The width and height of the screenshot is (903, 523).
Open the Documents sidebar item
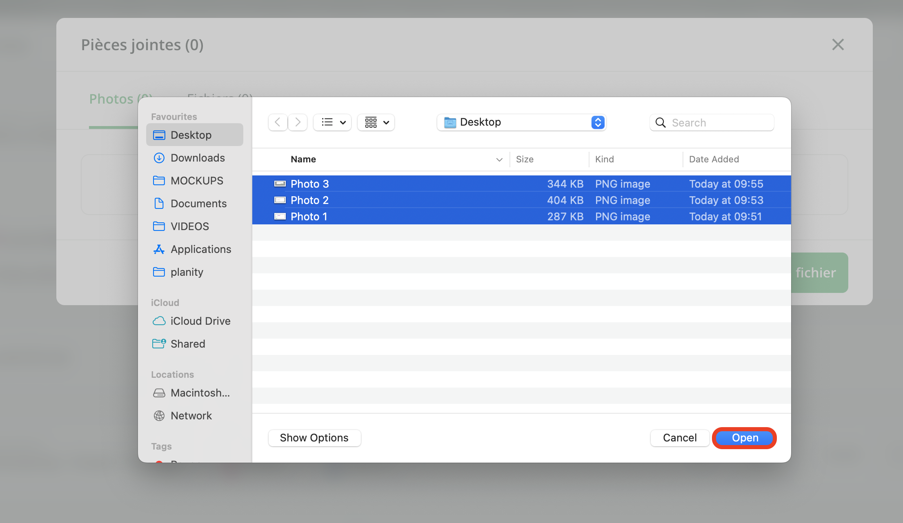198,203
